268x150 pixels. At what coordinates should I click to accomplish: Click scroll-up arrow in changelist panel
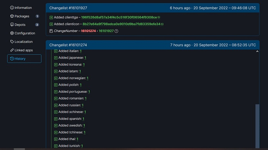pyautogui.click(x=257, y=52)
